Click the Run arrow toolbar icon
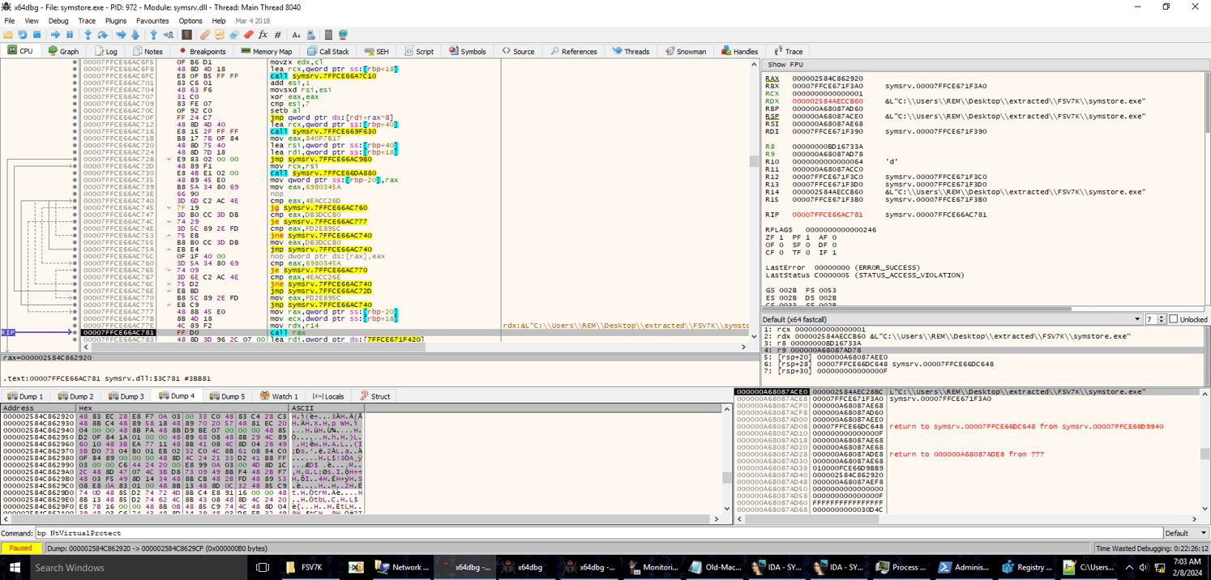Screen dimensions: 1211x580 (55, 35)
